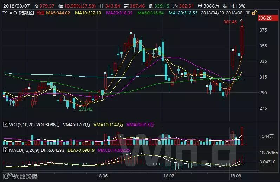Select the change 10.99%(37.58) value
Viewport: 280px width, 182px height.
(x=80, y=6)
